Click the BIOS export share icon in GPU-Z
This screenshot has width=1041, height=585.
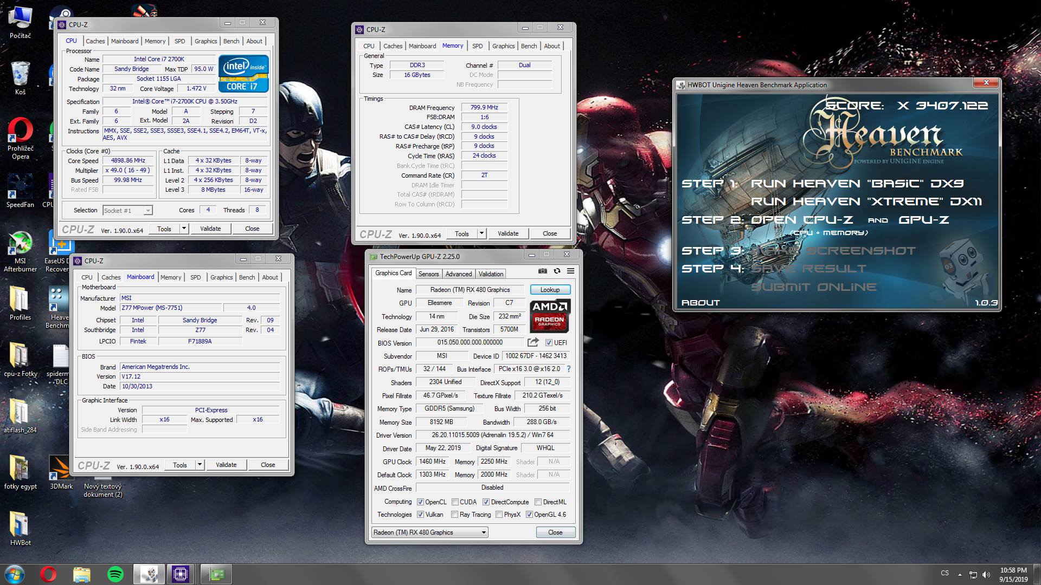coord(533,342)
